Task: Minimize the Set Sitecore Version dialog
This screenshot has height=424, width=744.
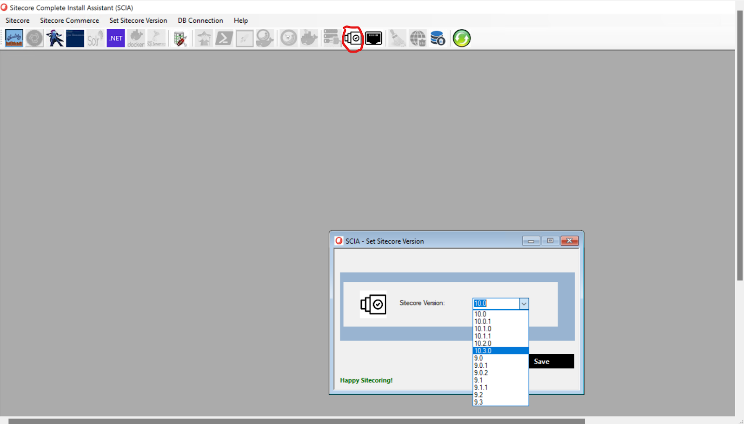Action: click(x=531, y=241)
